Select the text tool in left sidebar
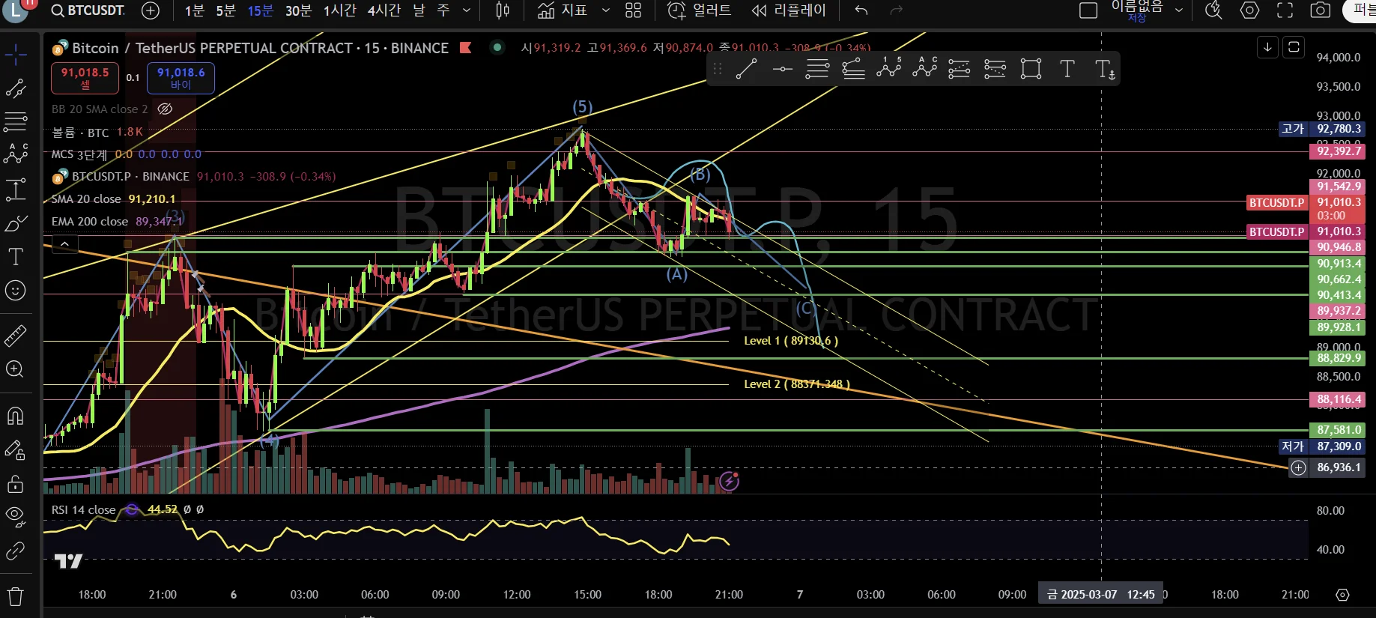 16,257
